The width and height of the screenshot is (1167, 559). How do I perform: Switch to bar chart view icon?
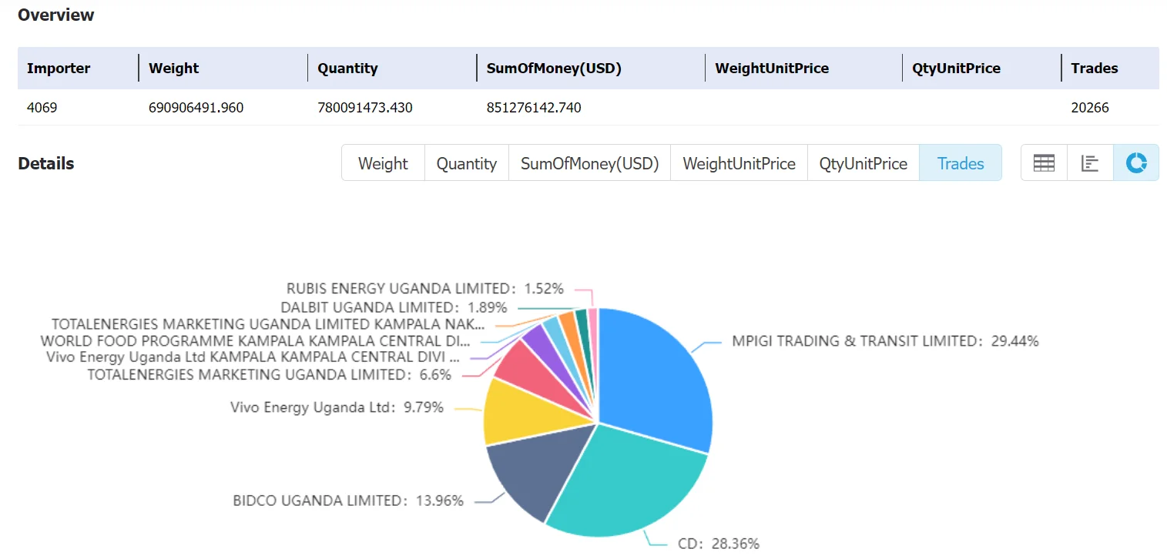coord(1090,163)
